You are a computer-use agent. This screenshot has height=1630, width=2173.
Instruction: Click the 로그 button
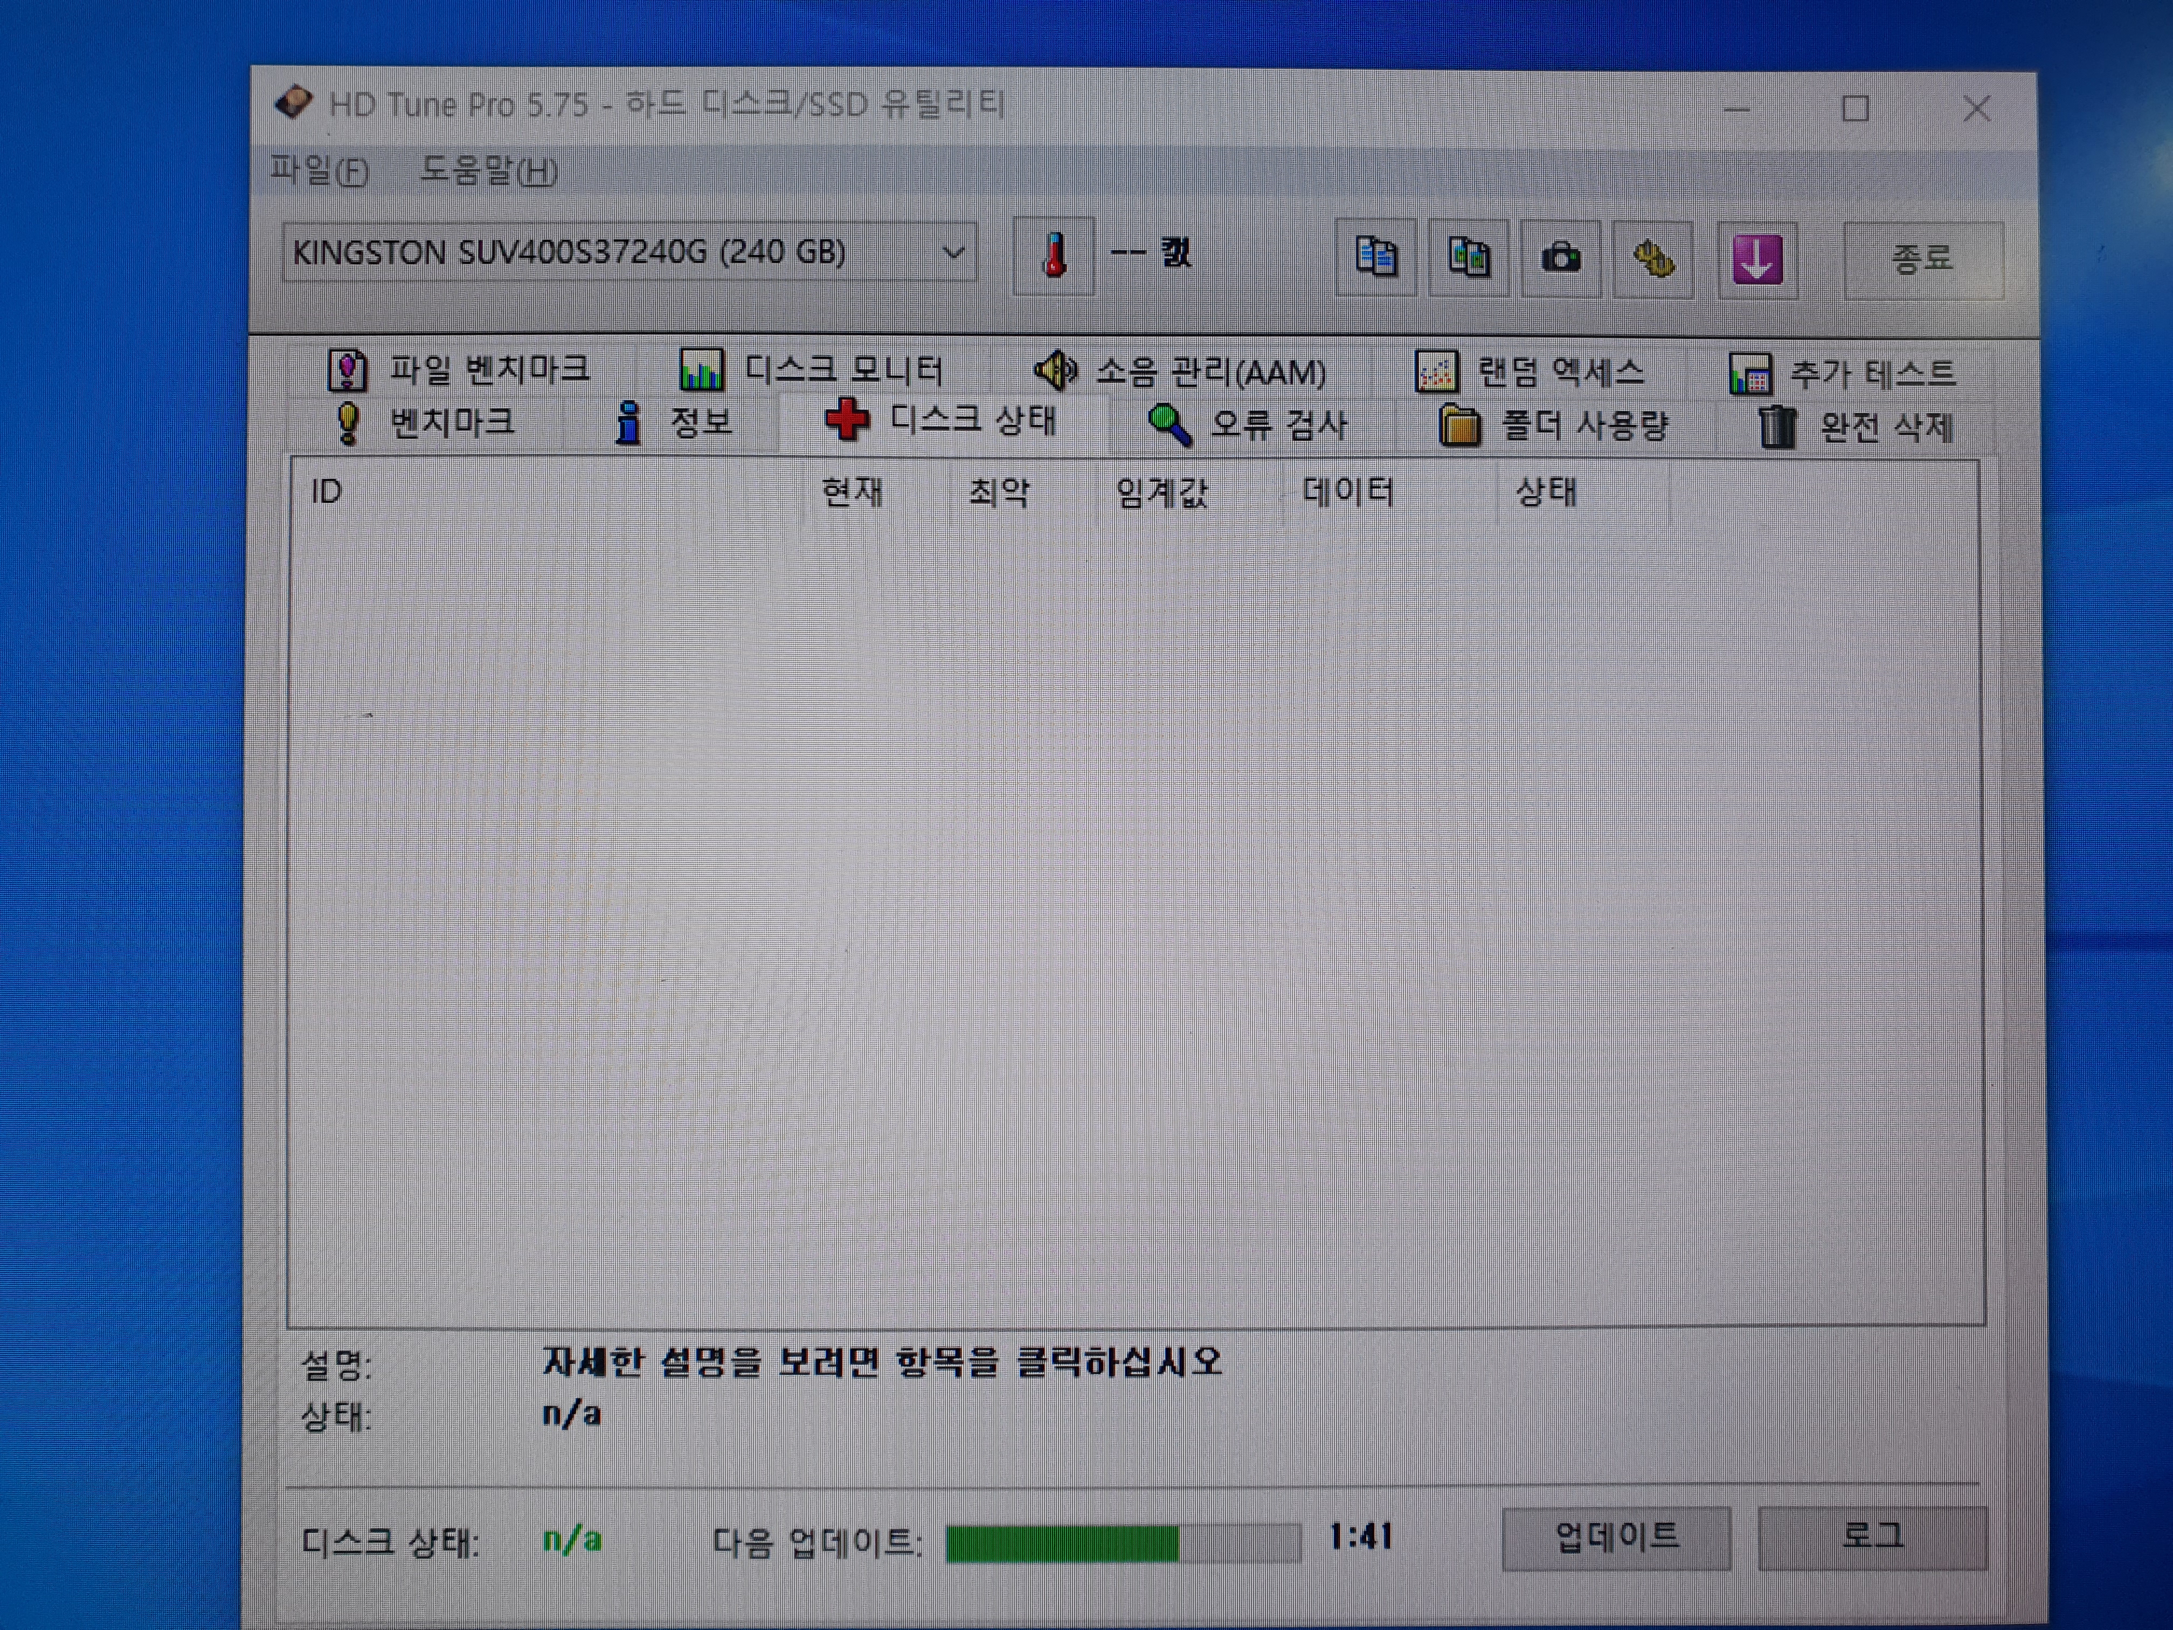1872,1538
